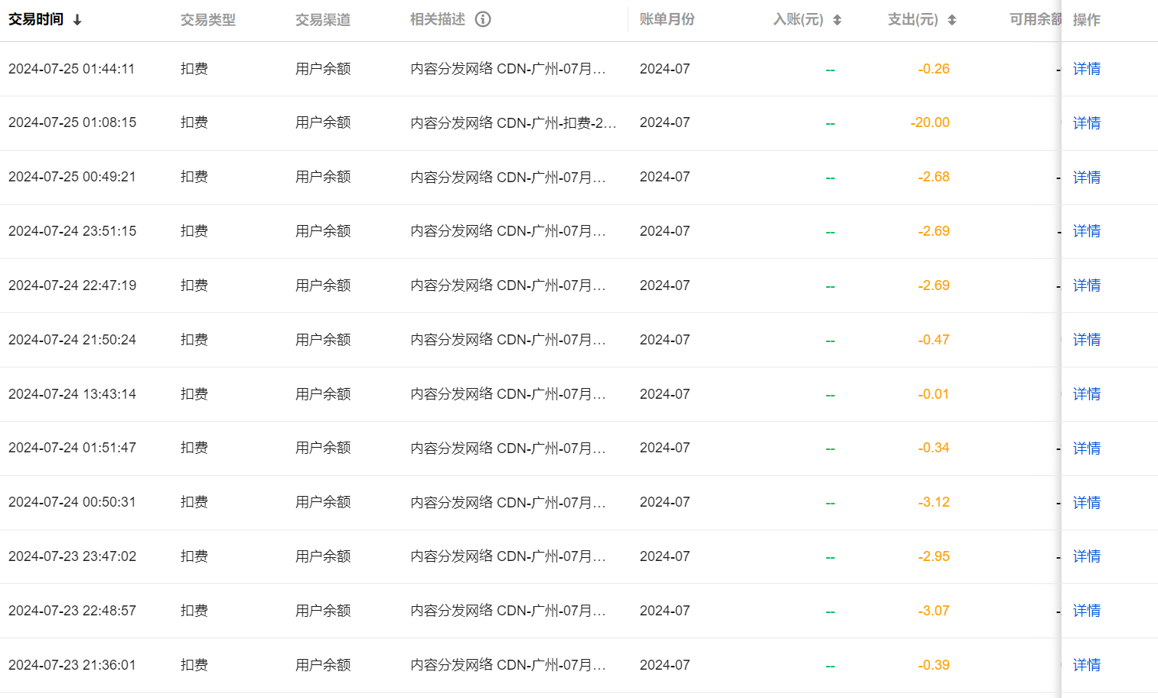Screen dimensions: 1158x698
Task: Click timestamp 2024-07-24 23:51:15
Action: [x=73, y=231]
